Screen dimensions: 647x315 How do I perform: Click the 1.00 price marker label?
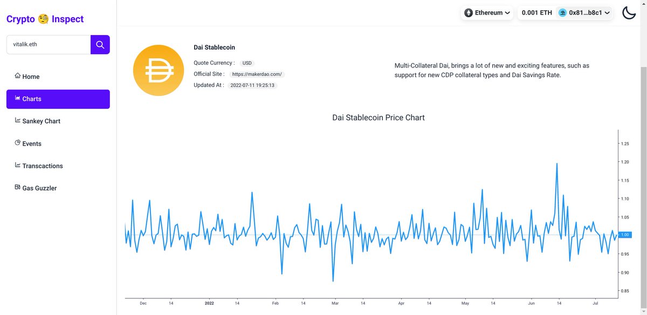(x=625, y=235)
